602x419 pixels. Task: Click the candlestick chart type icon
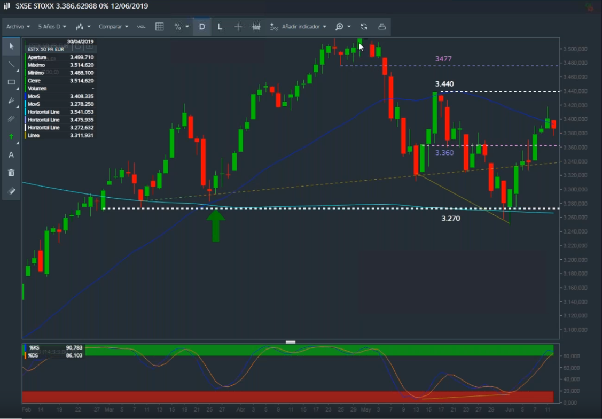point(80,27)
